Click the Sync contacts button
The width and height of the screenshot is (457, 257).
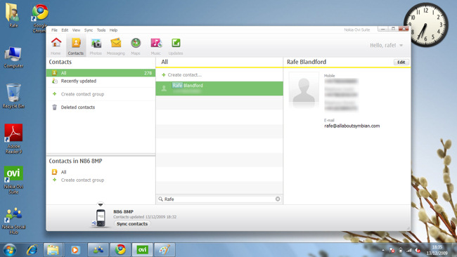[x=132, y=224]
